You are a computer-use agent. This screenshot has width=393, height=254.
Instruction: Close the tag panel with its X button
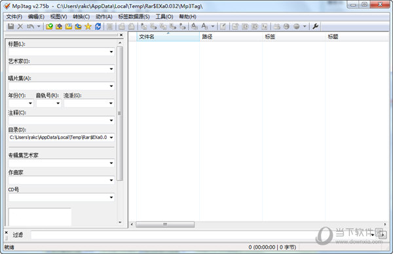[121, 35]
